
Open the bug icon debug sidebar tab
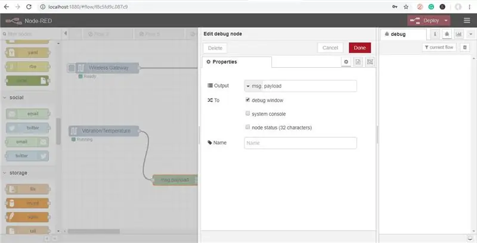pos(447,35)
